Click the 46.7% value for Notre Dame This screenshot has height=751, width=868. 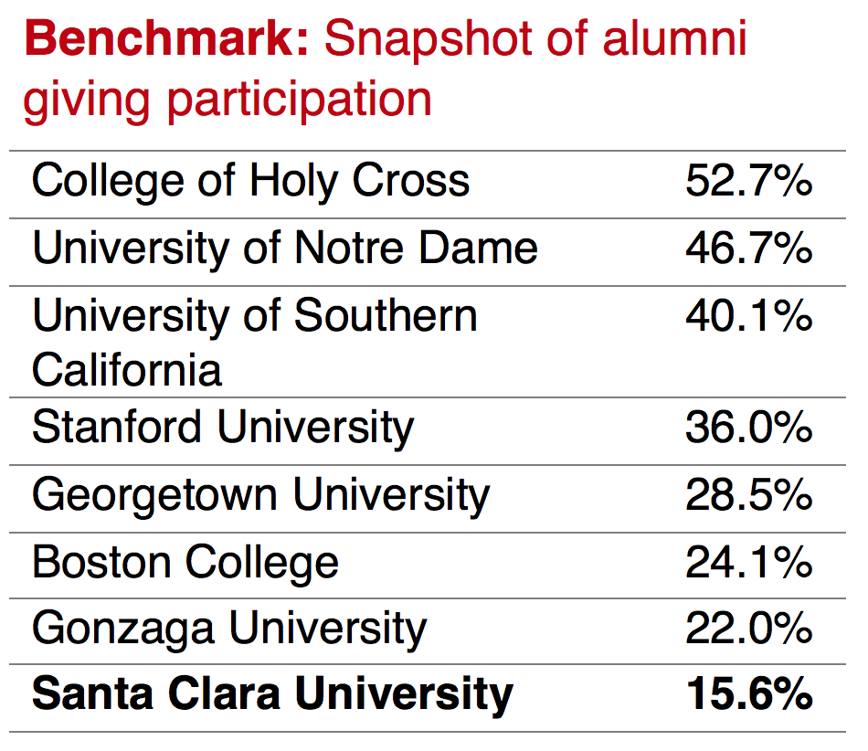coord(748,249)
